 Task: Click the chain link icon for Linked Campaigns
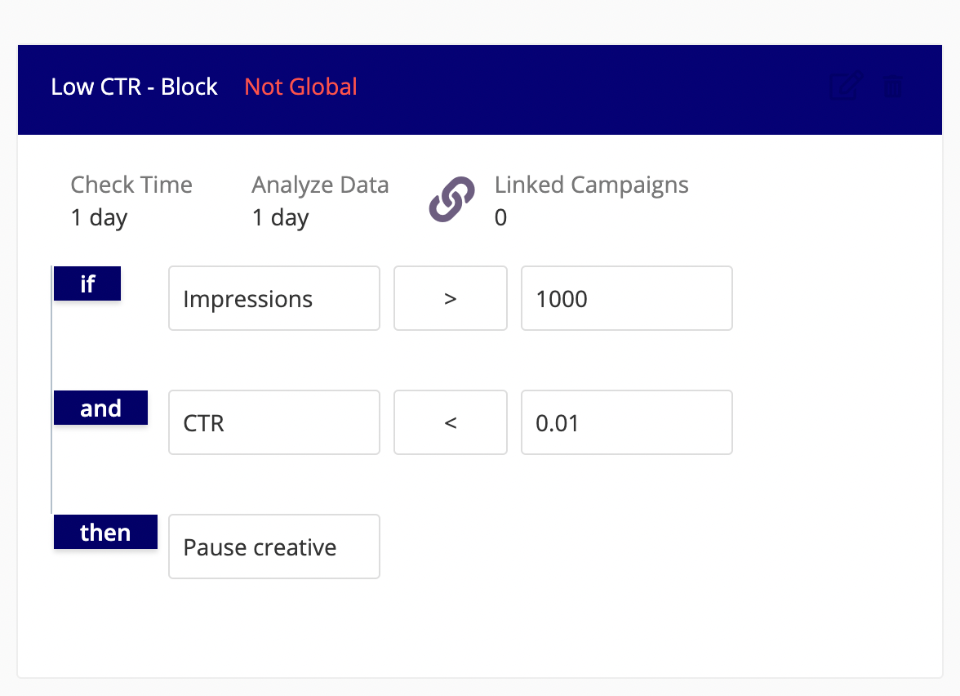click(x=451, y=199)
